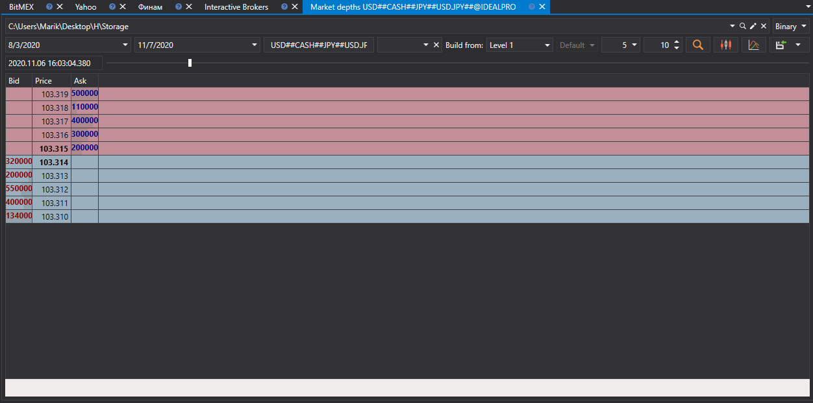The image size is (813, 403).
Task: Click the save/export disk icon
Action: point(781,45)
